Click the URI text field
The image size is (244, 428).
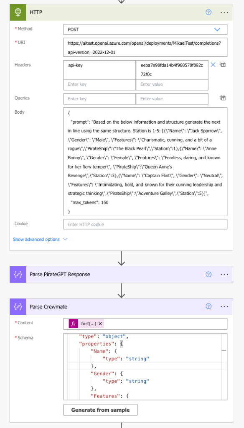pyautogui.click(x=145, y=47)
